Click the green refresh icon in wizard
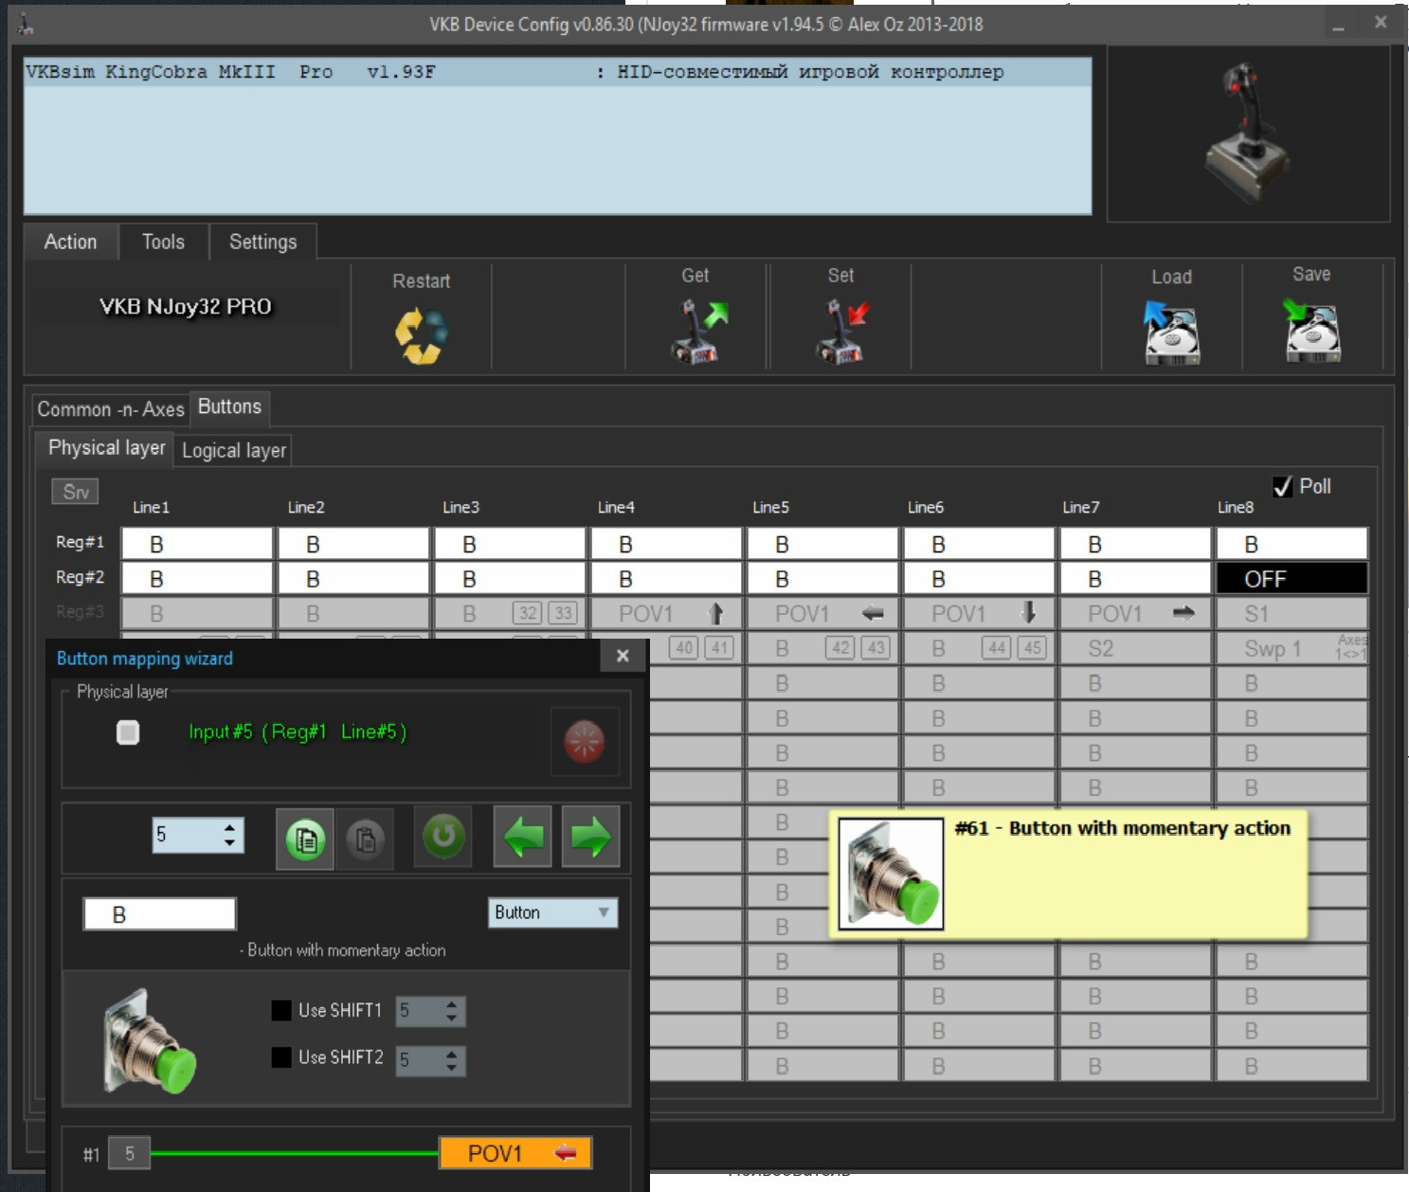This screenshot has width=1409, height=1192. [443, 837]
